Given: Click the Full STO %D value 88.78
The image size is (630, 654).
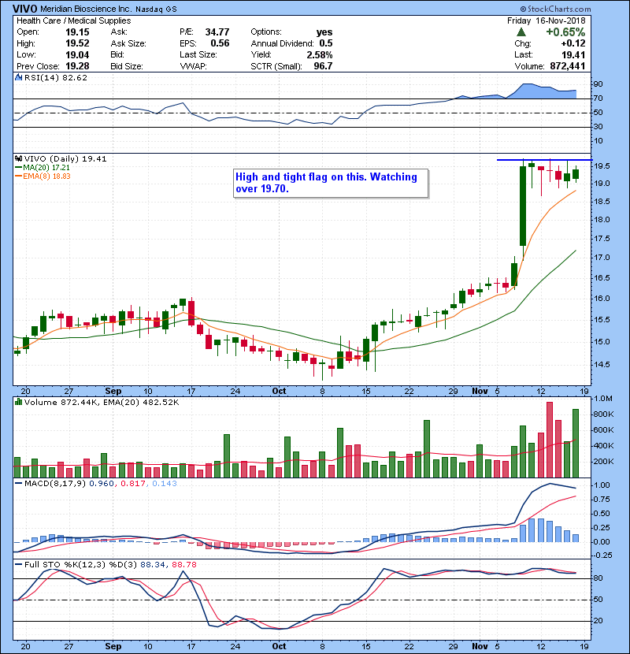Looking at the screenshot, I should pyautogui.click(x=183, y=565).
